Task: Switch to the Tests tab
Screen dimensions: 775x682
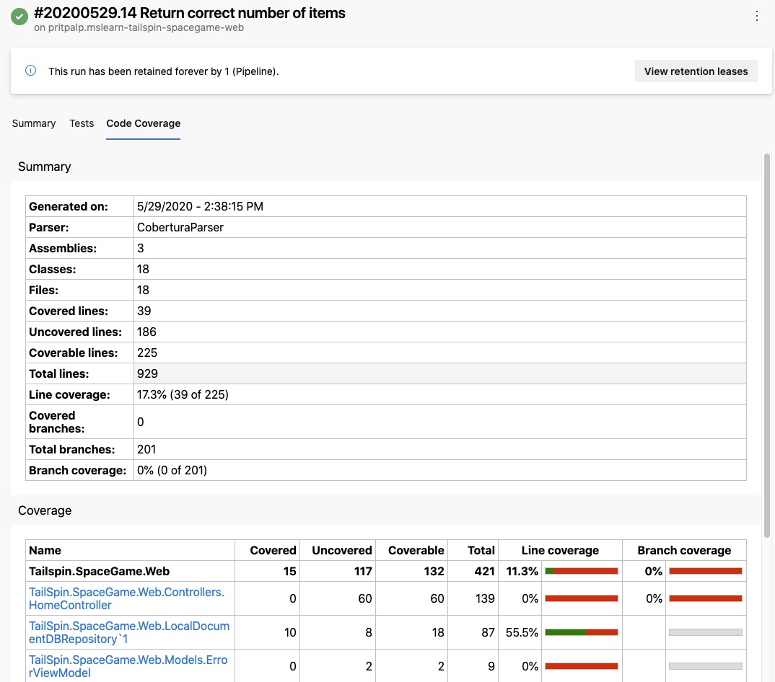Action: 82,123
